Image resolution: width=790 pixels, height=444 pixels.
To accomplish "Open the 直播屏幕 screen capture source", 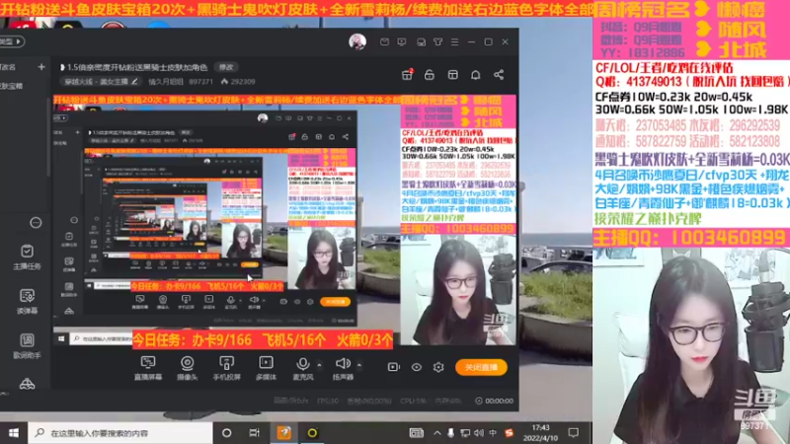I will point(147,367).
